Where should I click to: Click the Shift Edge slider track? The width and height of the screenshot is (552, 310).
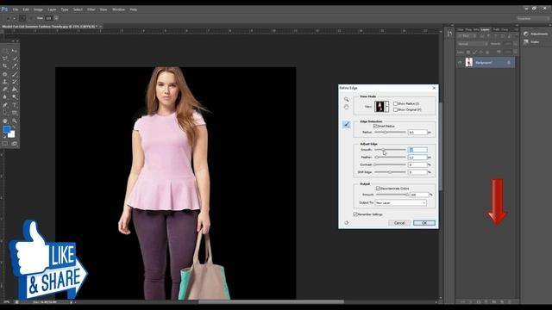tap(390, 172)
